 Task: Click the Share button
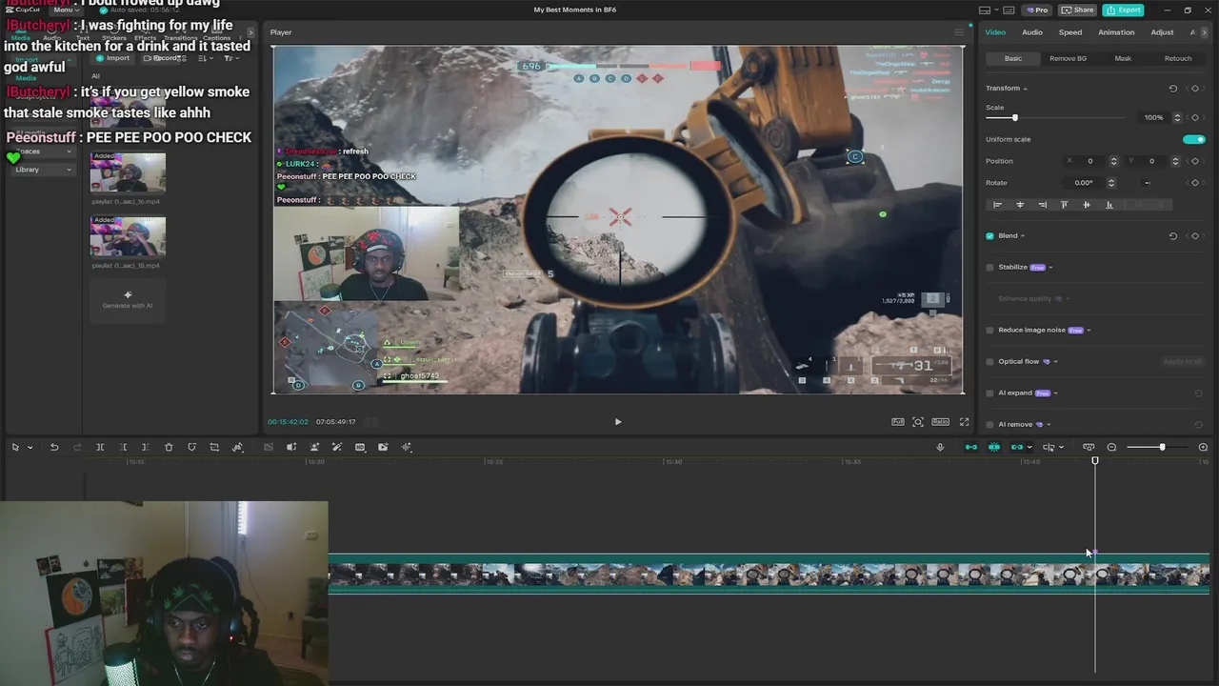pyautogui.click(x=1077, y=10)
